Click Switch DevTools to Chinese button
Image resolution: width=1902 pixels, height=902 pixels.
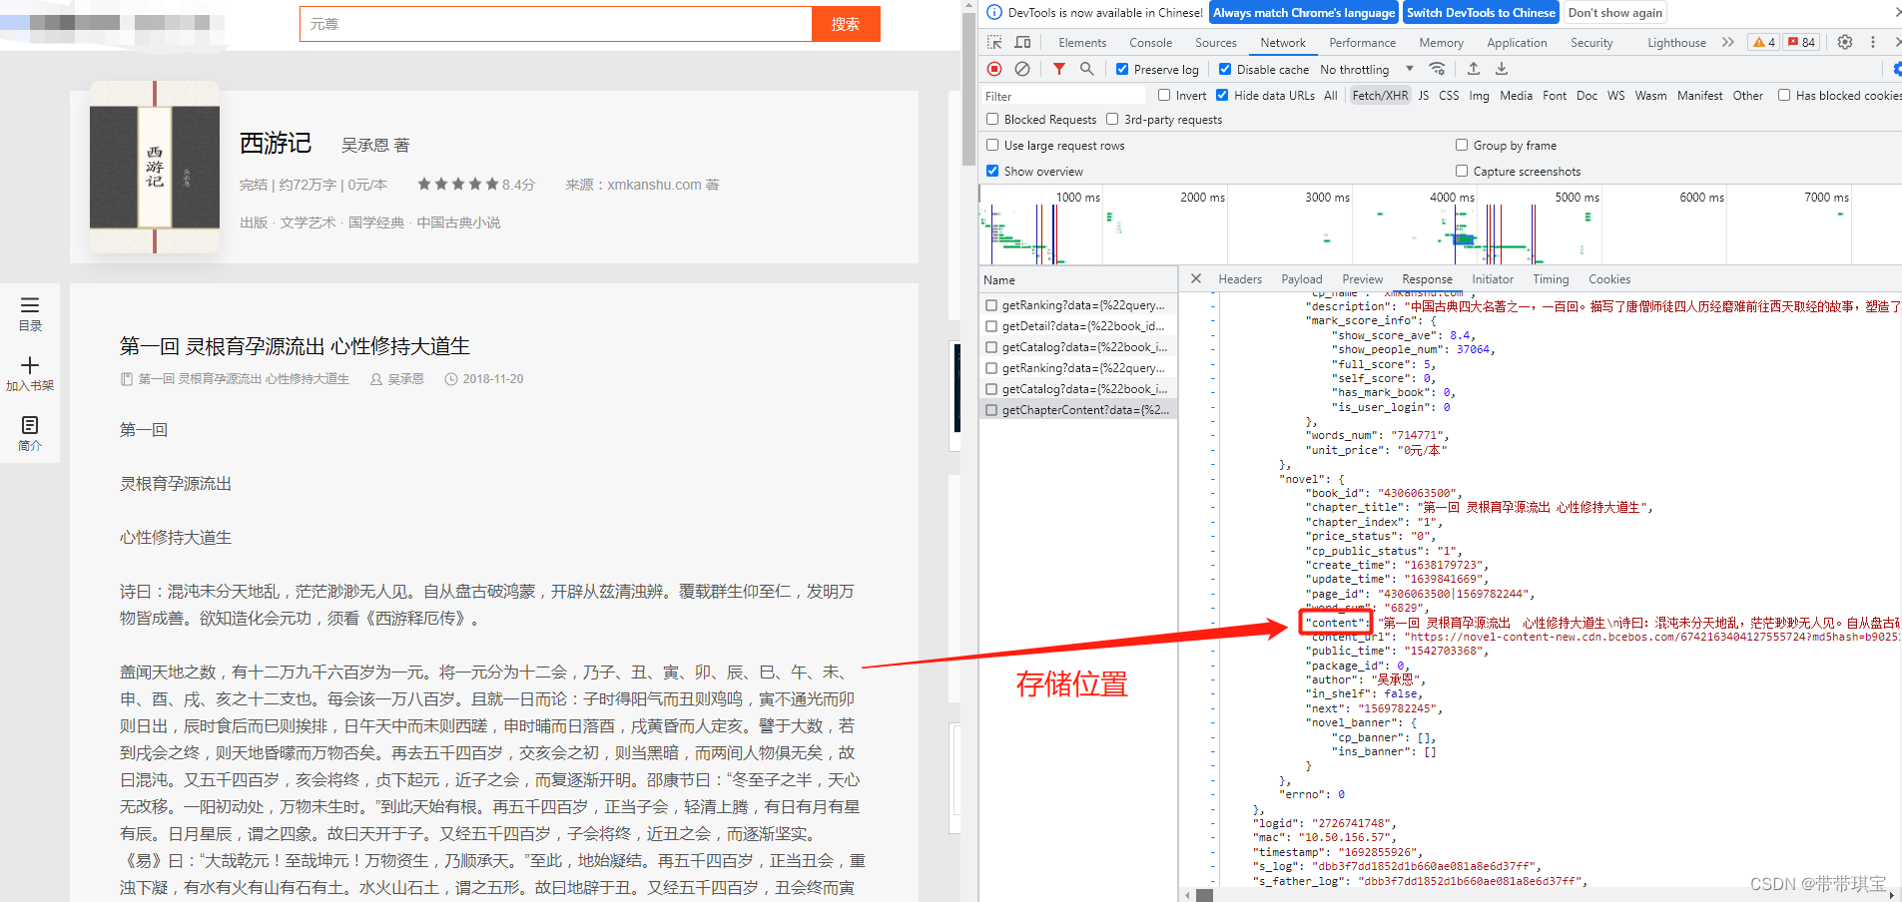click(x=1480, y=12)
